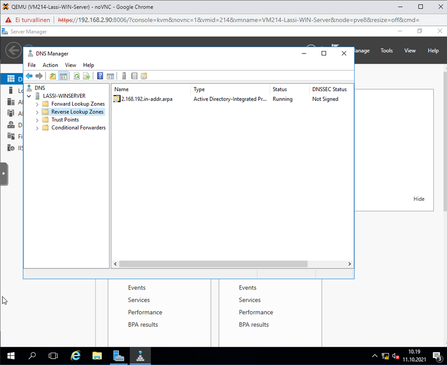Expand the Trust Points node
This screenshot has height=365, width=447.
[x=37, y=120]
